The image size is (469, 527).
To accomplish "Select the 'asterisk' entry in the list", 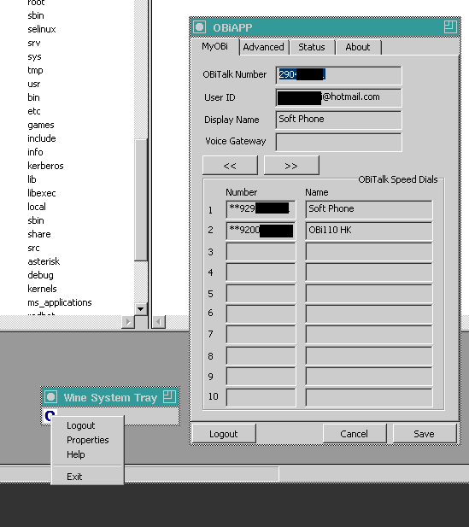I will pyautogui.click(x=44, y=261).
